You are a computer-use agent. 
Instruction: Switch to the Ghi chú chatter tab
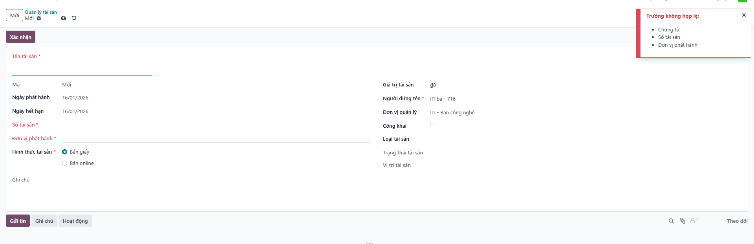point(44,221)
